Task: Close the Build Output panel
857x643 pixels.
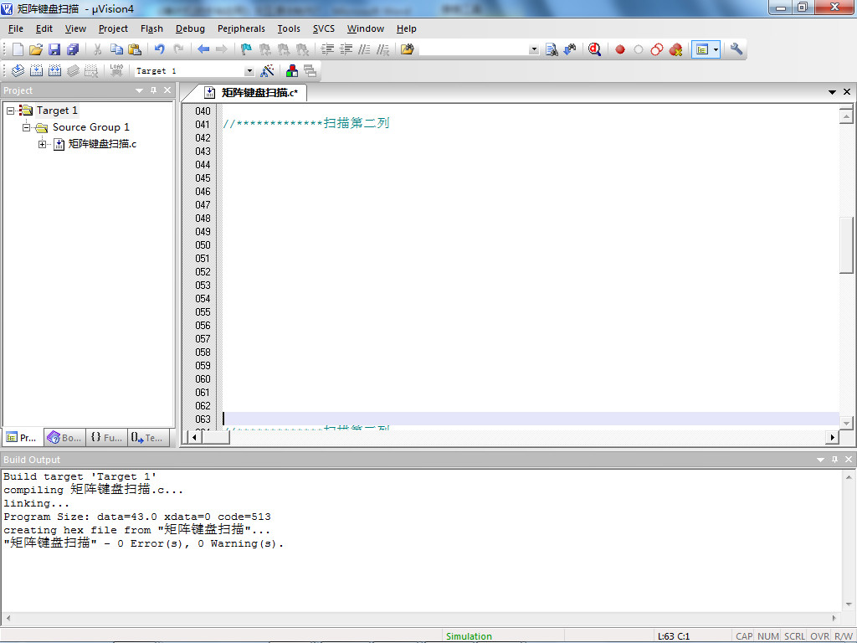Action: pyautogui.click(x=849, y=460)
